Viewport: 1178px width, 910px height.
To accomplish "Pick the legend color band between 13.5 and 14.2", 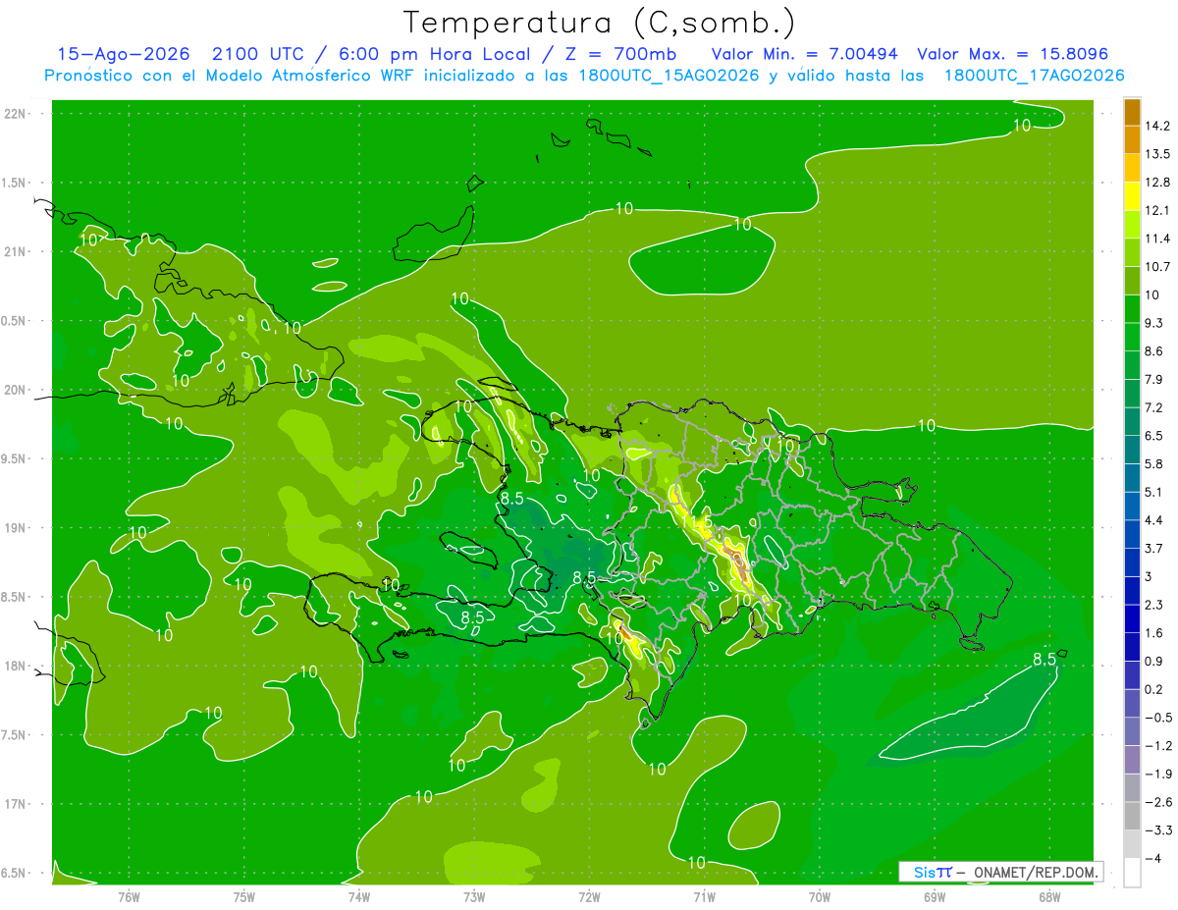I will click(1132, 140).
